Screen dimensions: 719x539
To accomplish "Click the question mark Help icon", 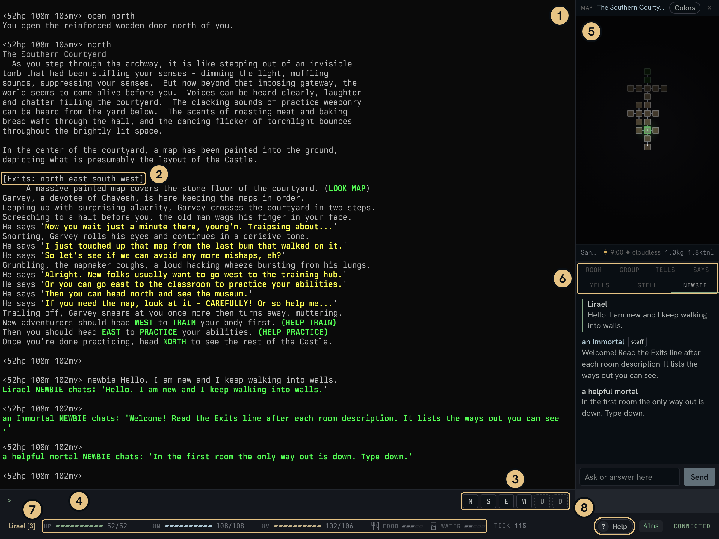I will [603, 526].
